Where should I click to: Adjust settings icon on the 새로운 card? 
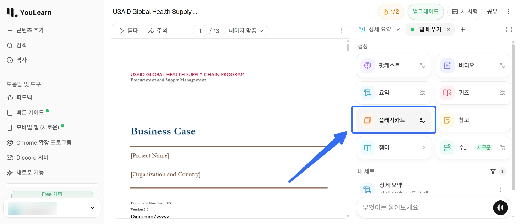tap(502, 148)
